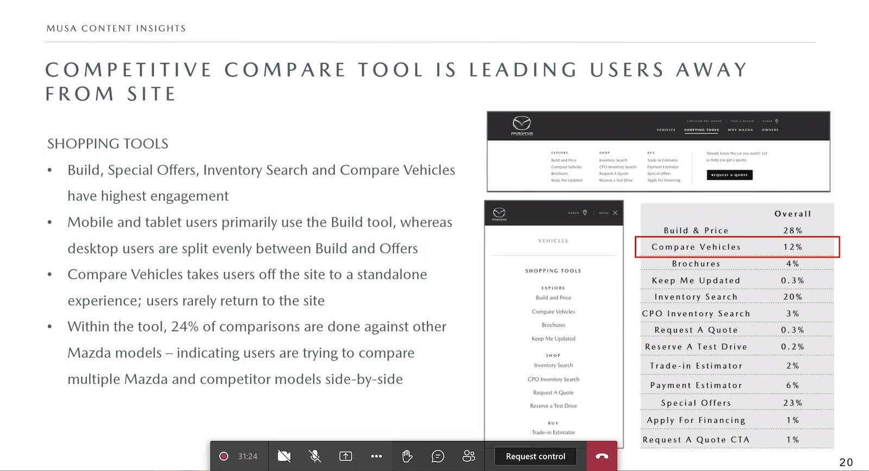Hang up the call with red button
The width and height of the screenshot is (869, 471).
pyautogui.click(x=602, y=456)
